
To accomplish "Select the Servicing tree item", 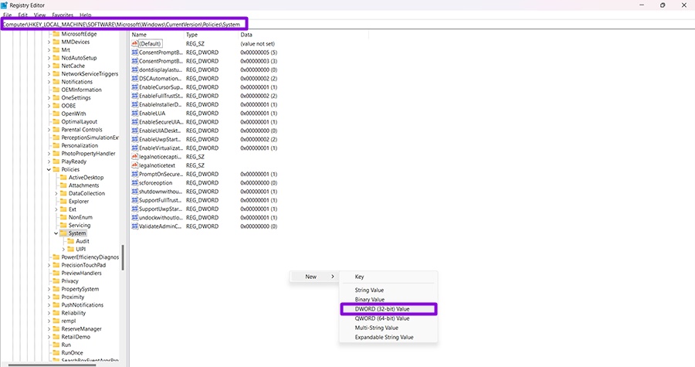I will pos(80,225).
